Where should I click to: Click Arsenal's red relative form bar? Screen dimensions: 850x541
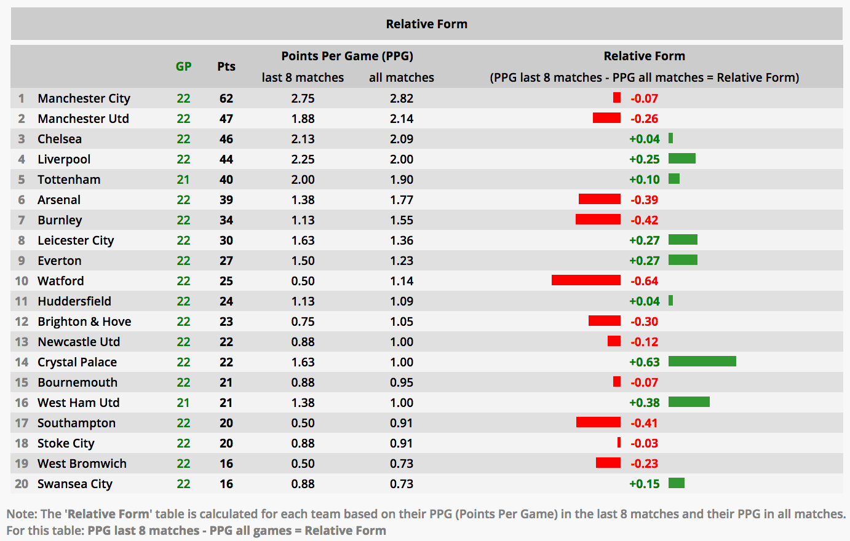tap(599, 199)
